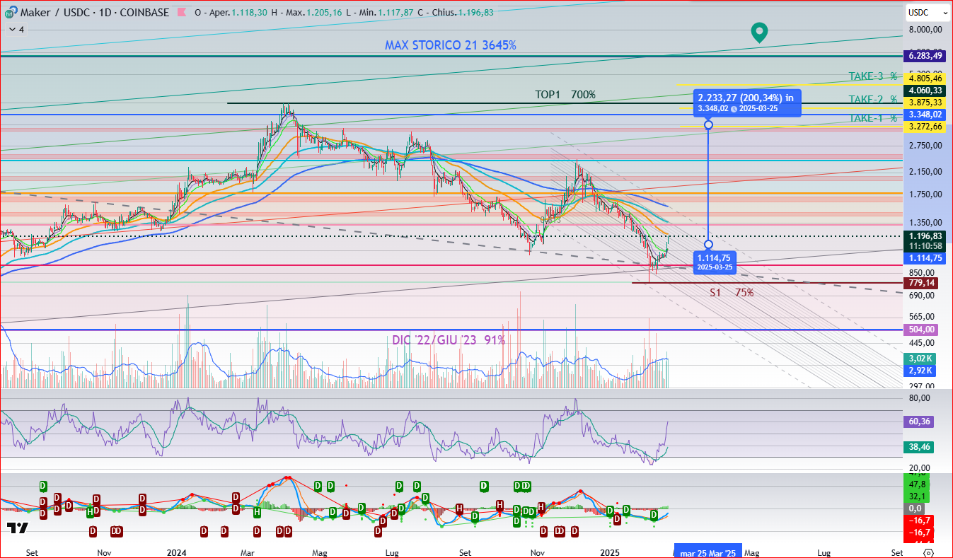This screenshot has height=558, width=953.
Task: Select the TOP1 700% line label
Action: pos(565,95)
